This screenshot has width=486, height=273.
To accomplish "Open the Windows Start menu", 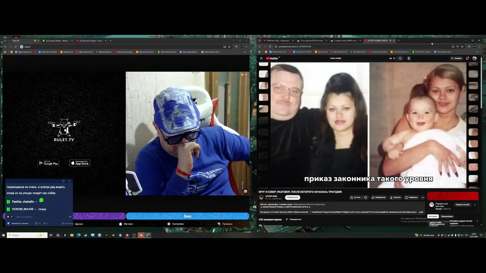I will pos(3,235).
